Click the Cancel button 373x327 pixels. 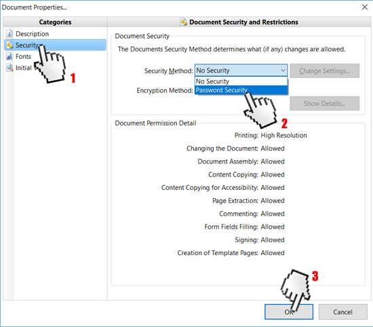pos(342,312)
